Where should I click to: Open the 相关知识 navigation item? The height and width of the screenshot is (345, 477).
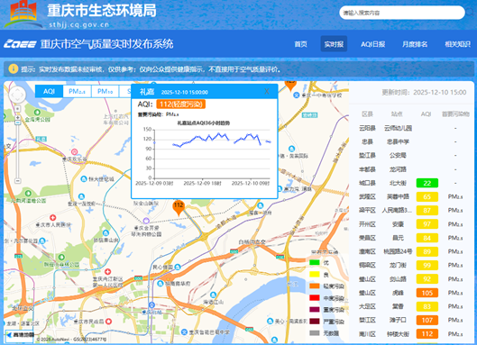pos(457,44)
